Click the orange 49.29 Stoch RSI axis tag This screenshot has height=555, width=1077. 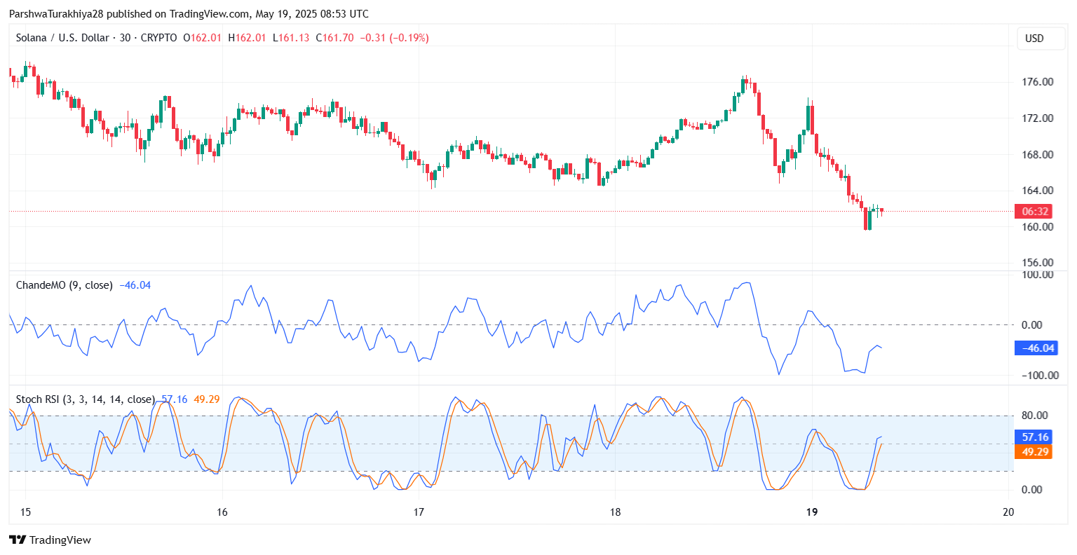pyautogui.click(x=1034, y=452)
